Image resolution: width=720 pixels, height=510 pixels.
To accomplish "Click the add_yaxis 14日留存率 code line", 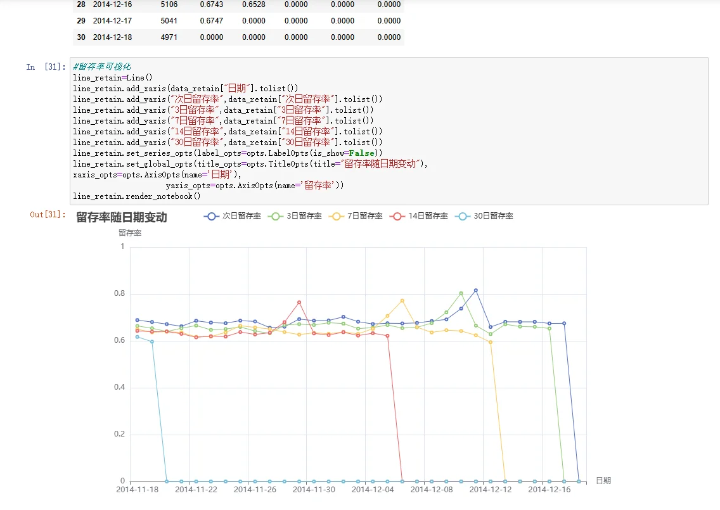I will (228, 131).
